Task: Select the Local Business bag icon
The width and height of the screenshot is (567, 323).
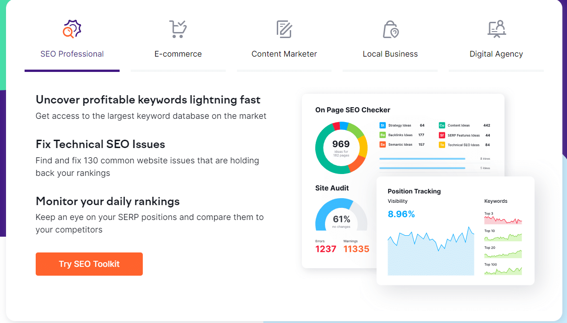Action: pyautogui.click(x=390, y=29)
